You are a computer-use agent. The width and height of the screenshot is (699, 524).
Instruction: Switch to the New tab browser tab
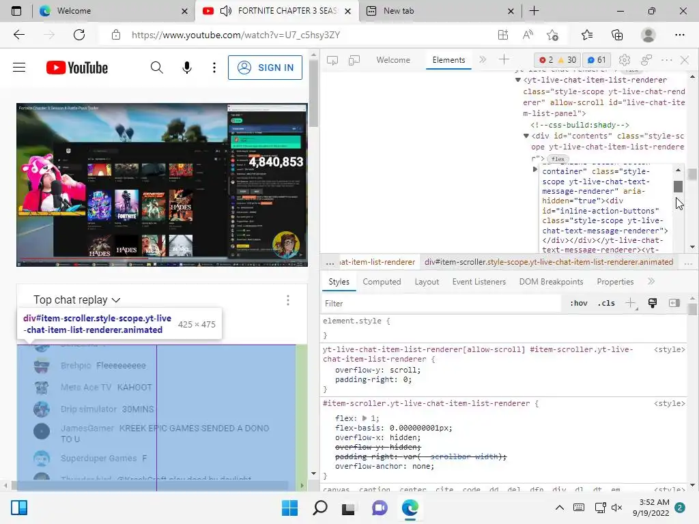[x=440, y=11]
